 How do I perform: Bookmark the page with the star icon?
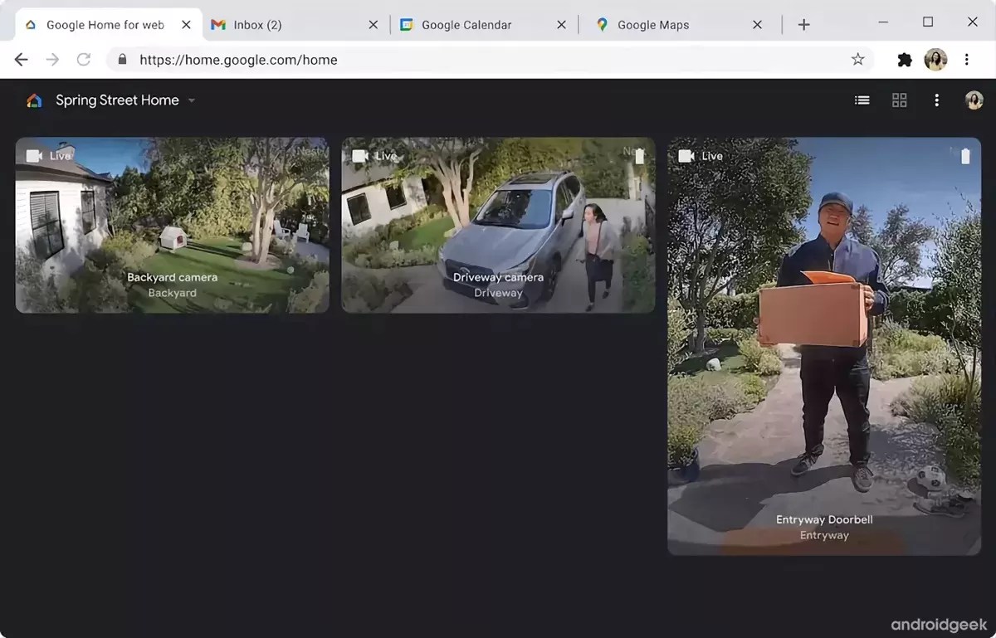[x=858, y=59]
